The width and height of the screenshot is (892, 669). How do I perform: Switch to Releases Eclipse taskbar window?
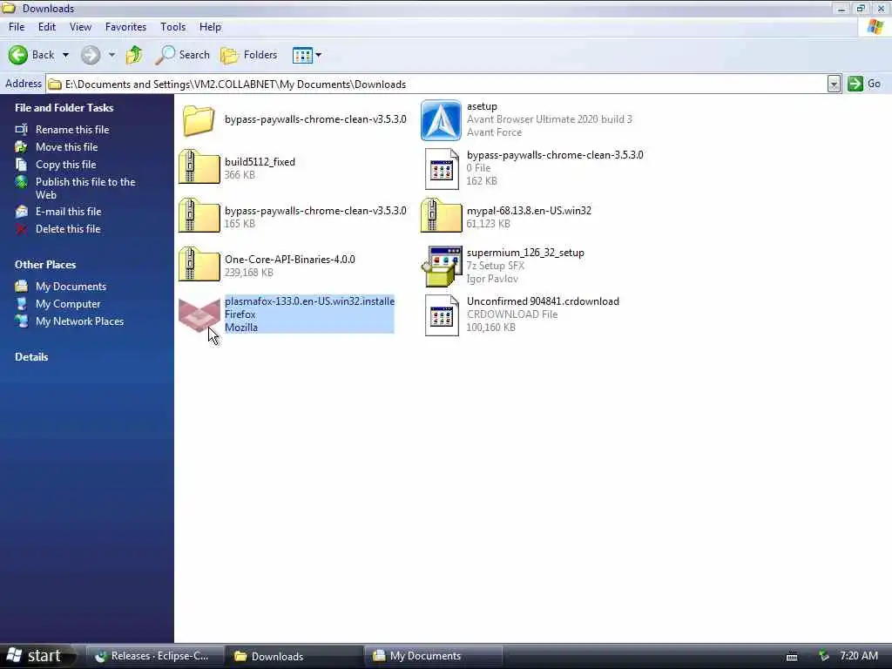click(x=154, y=656)
